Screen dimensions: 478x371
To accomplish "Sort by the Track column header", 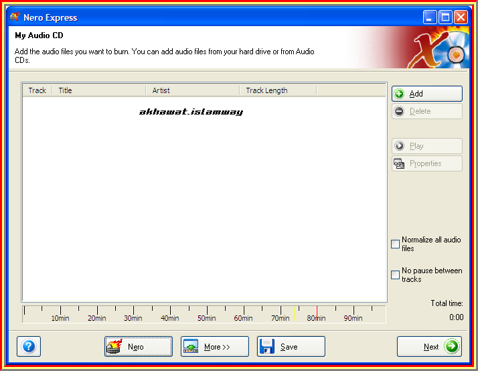I will [37, 90].
